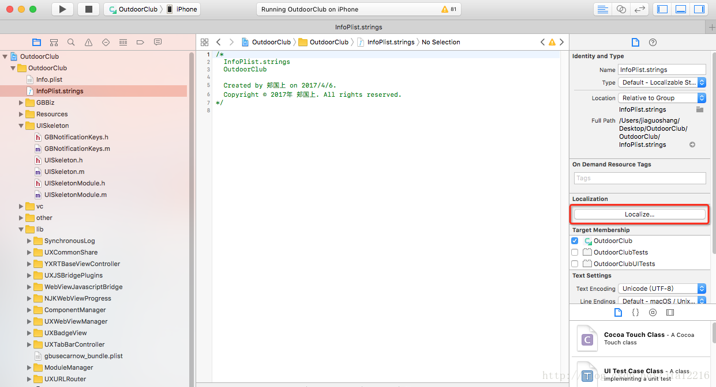This screenshot has width=716, height=387.
Task: Show the Quick Help inspector
Action: (653, 42)
